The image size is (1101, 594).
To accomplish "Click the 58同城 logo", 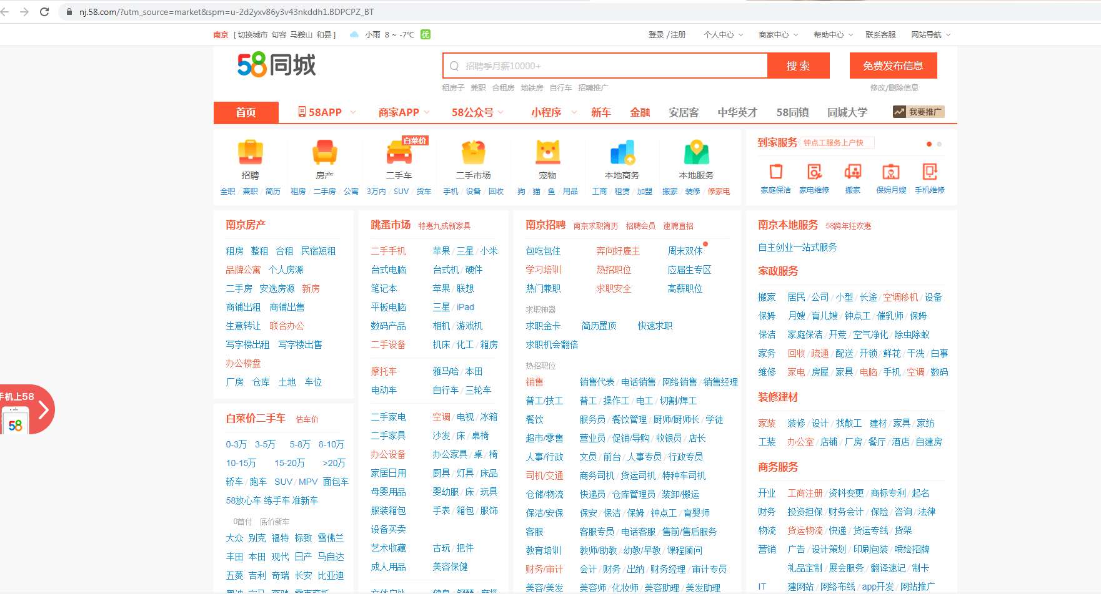I will pyautogui.click(x=276, y=65).
